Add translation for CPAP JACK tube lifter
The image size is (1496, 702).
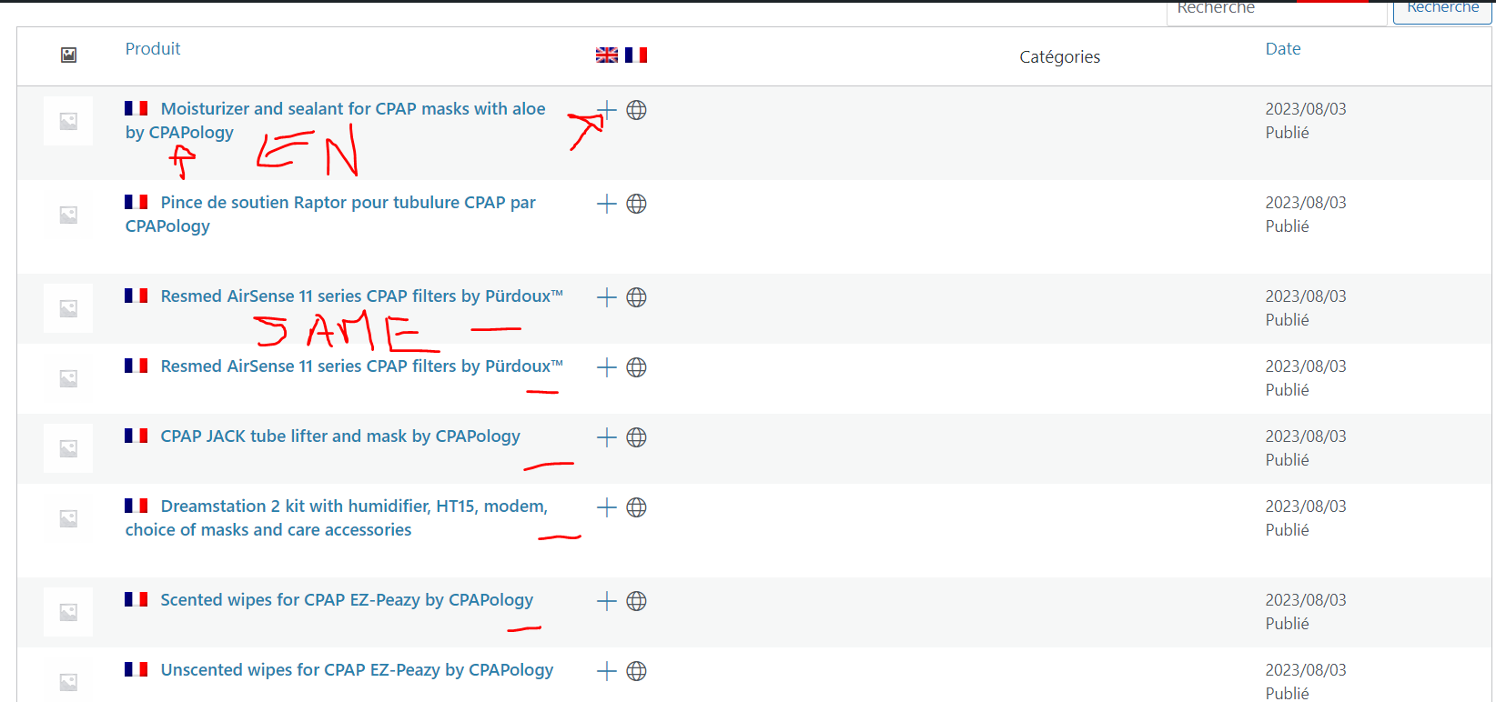607,437
